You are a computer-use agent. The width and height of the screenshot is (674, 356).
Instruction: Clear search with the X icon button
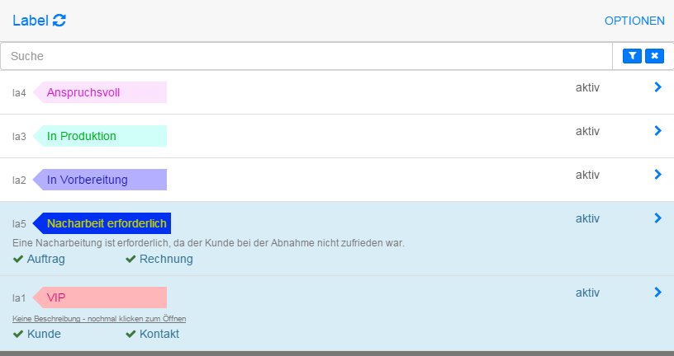pyautogui.click(x=654, y=56)
